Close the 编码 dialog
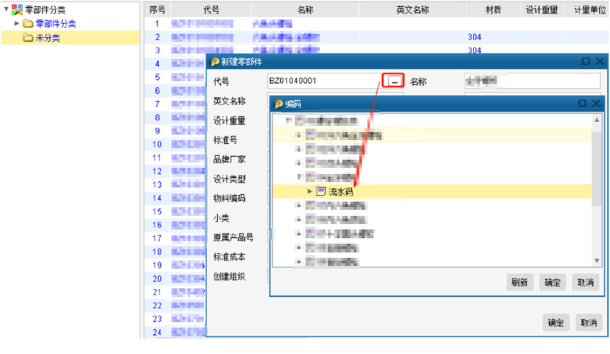 596,104
